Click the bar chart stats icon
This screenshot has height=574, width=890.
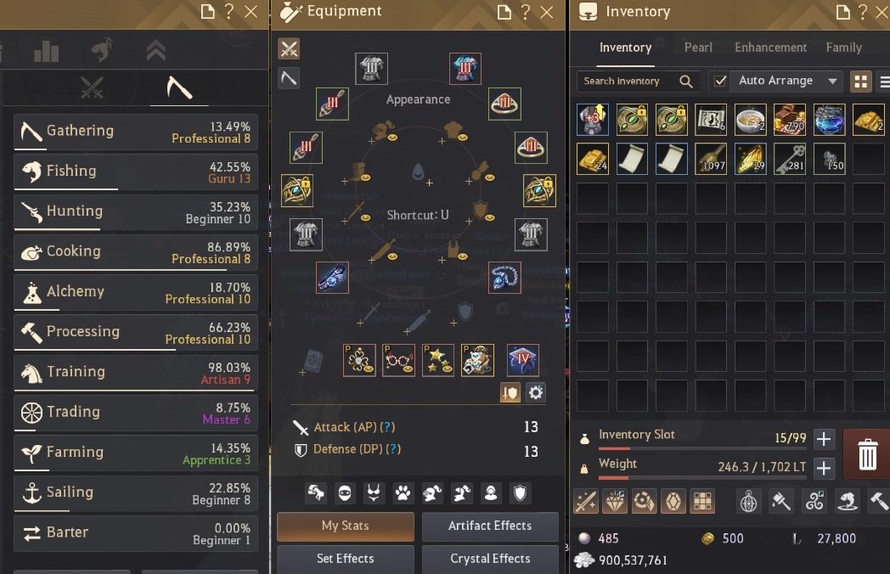point(47,51)
